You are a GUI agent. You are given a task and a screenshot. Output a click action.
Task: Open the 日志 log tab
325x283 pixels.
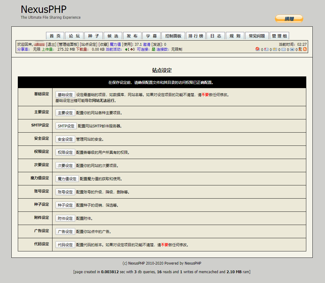216,36
